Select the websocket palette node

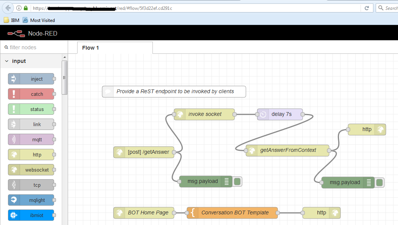[x=31, y=170]
